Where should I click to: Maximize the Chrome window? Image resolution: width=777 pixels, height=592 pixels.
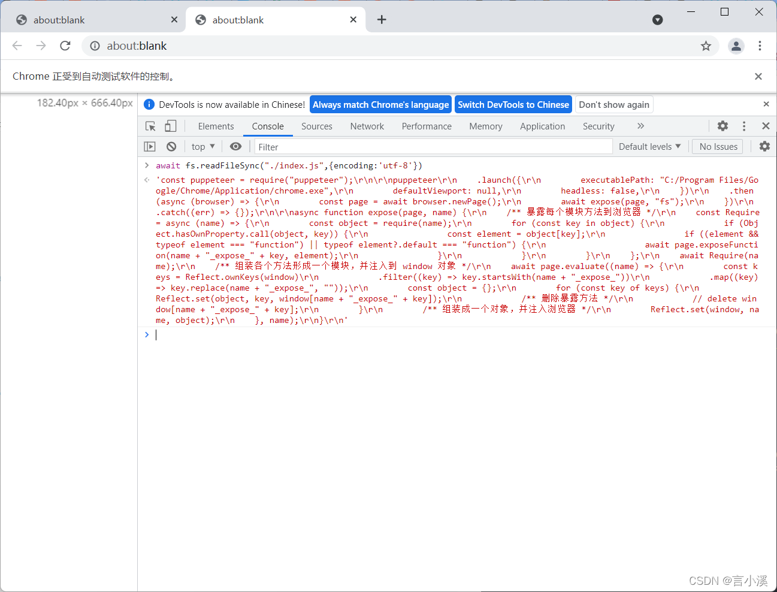(x=724, y=11)
